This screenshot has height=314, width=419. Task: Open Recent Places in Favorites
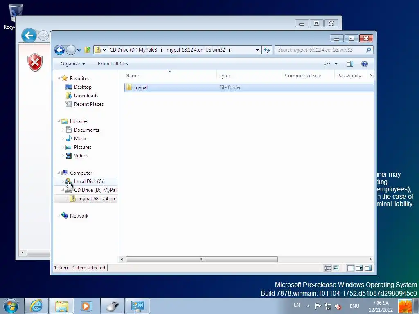pos(88,104)
